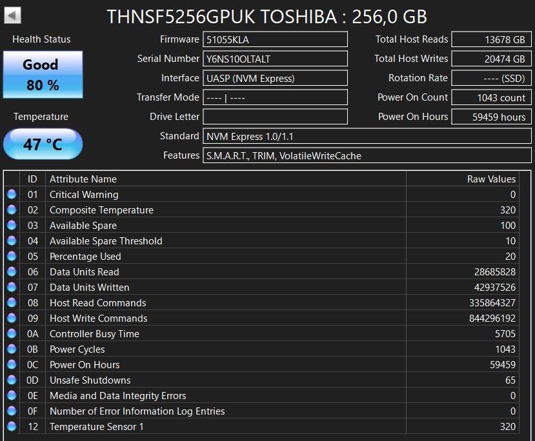This screenshot has width=535, height=441.
Task: Click Rotation Rate value ---- (SSD)
Action: pos(491,78)
